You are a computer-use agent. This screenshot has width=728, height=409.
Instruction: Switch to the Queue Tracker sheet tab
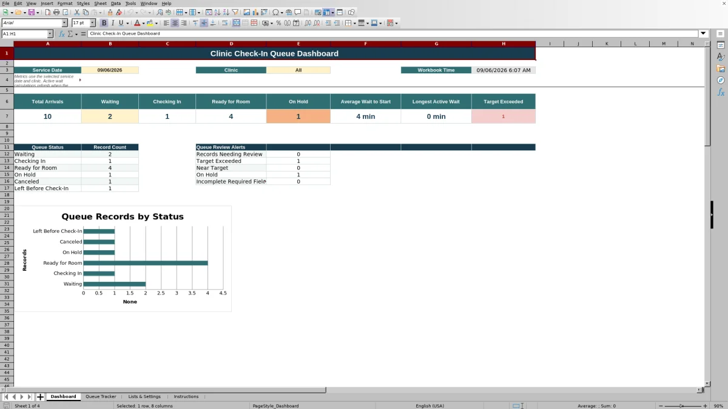point(101,396)
